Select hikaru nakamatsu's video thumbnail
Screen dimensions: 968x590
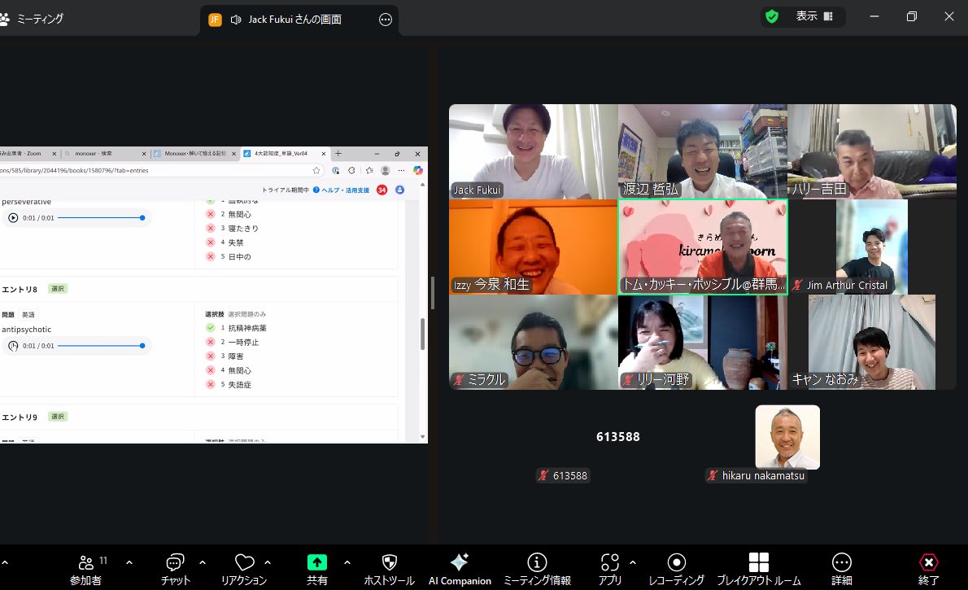787,438
